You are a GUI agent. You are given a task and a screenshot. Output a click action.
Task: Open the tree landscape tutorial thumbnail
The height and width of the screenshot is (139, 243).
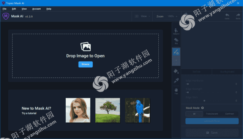(108, 110)
